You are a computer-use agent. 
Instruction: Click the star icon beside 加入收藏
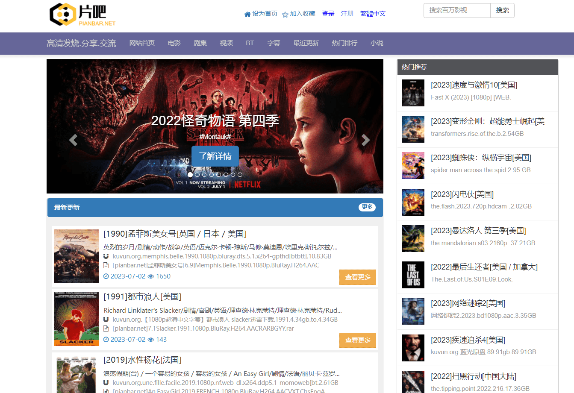tap(285, 14)
